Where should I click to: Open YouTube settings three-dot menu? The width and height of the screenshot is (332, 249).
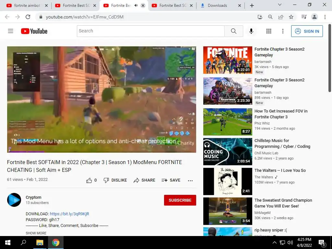(x=283, y=31)
